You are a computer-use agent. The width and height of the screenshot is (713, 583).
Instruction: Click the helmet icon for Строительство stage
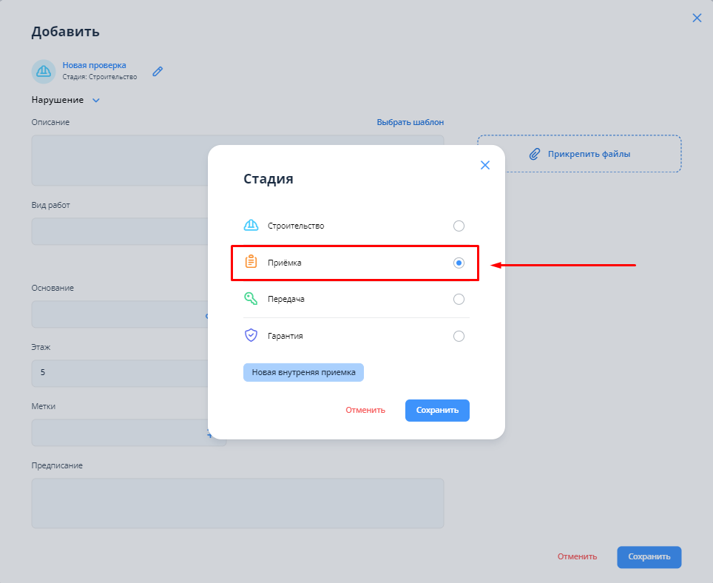coord(251,226)
